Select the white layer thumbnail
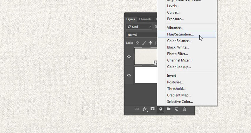The image size is (251, 133). coord(146,75)
